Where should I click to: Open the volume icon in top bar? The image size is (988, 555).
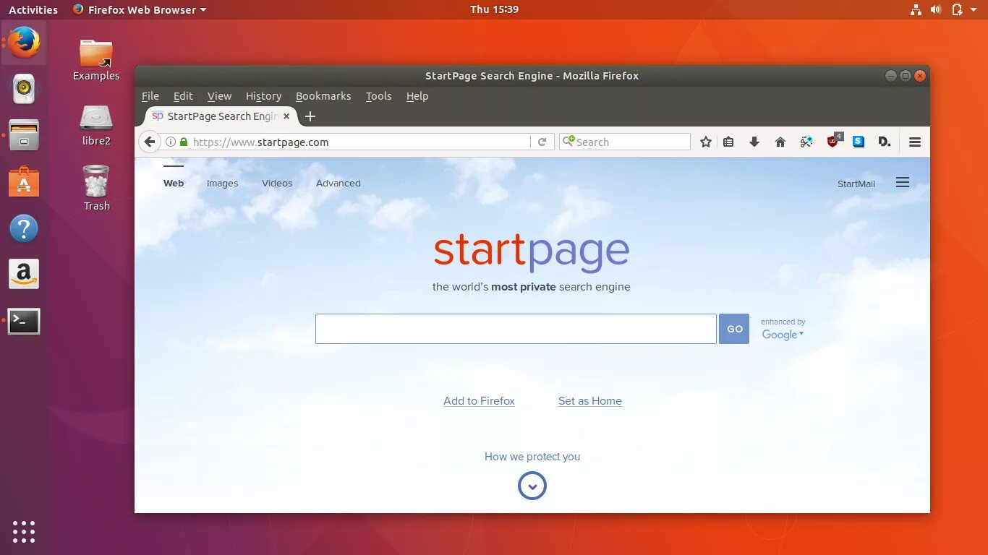point(936,9)
